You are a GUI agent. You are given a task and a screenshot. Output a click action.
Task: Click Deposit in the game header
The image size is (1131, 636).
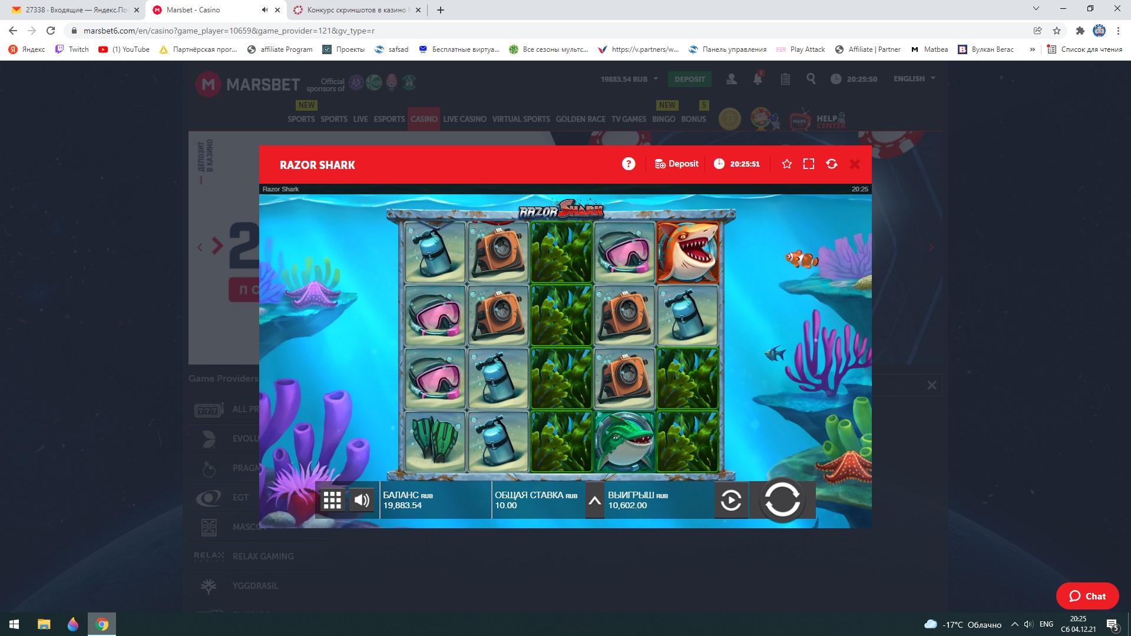(677, 164)
